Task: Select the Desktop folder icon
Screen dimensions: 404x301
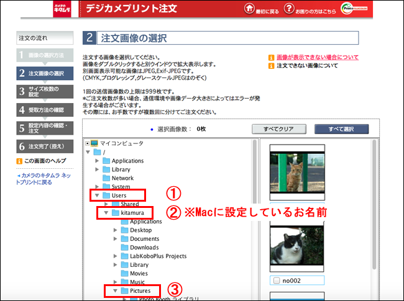Action: [124, 230]
